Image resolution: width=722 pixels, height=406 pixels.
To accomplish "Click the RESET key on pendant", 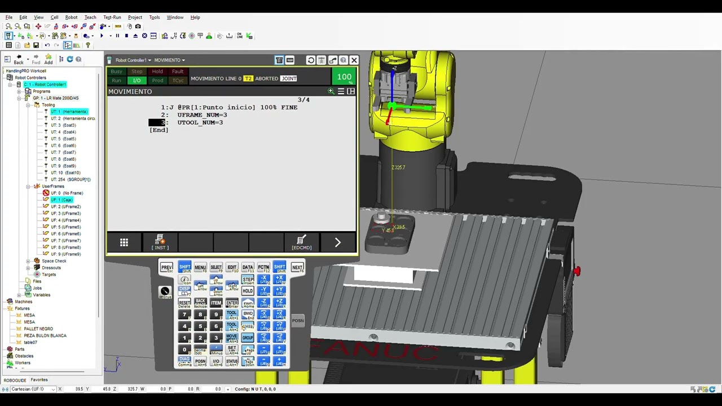I will point(184,303).
